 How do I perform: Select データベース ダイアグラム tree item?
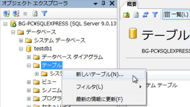point(72,57)
